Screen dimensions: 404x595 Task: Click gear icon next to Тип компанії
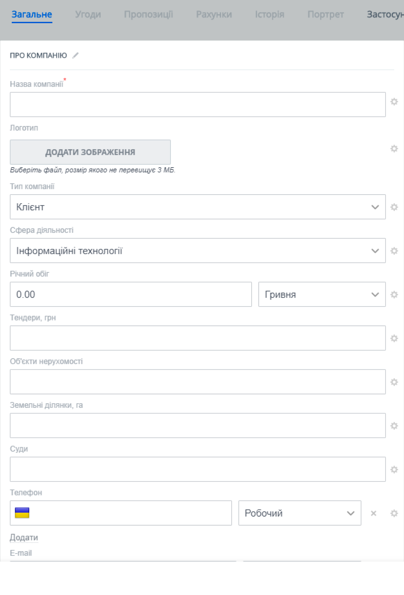coord(394,207)
